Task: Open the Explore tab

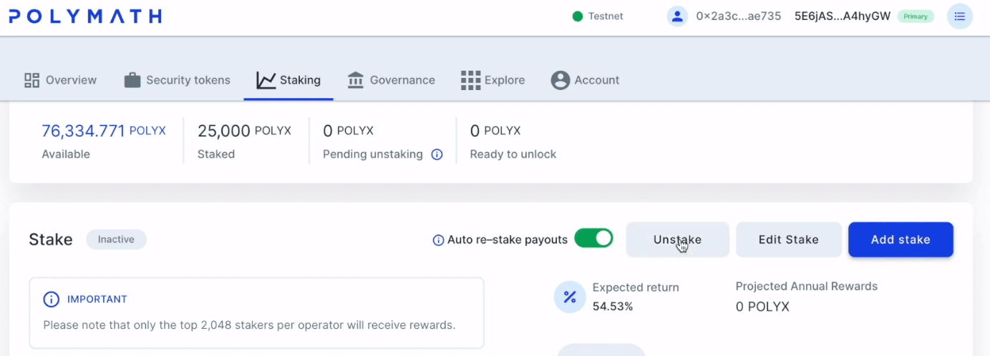Action: point(492,80)
